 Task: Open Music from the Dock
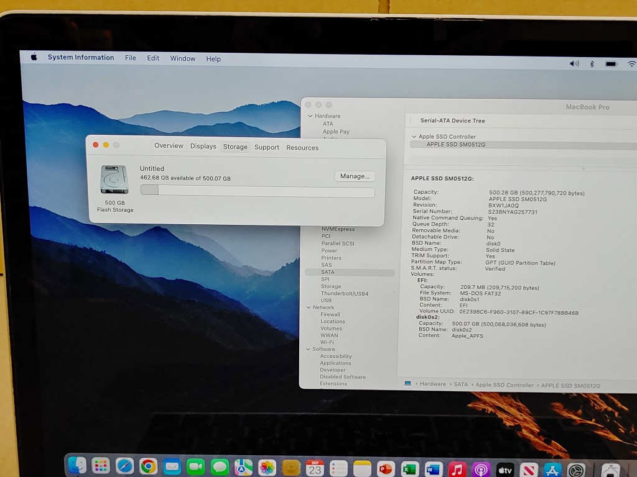[457, 470]
